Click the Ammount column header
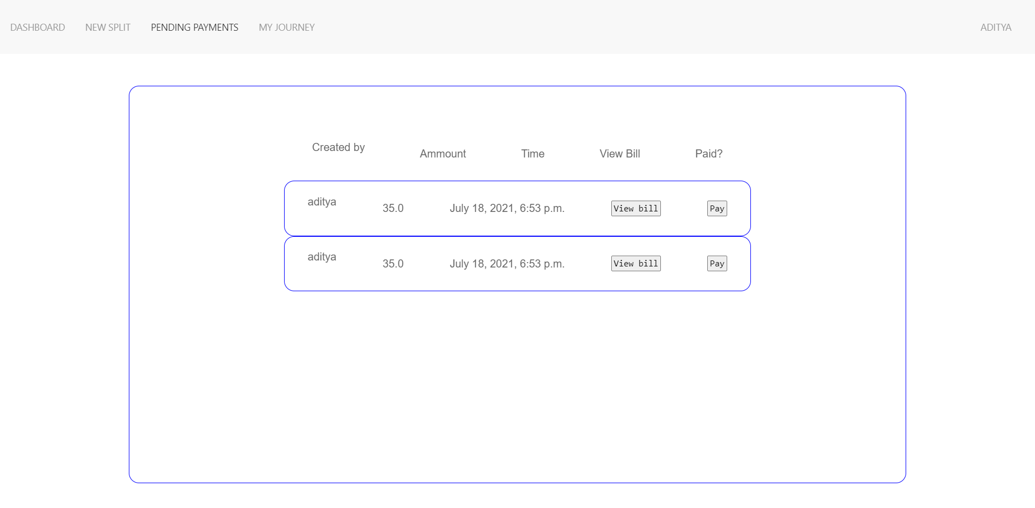The image size is (1035, 508). (x=443, y=153)
